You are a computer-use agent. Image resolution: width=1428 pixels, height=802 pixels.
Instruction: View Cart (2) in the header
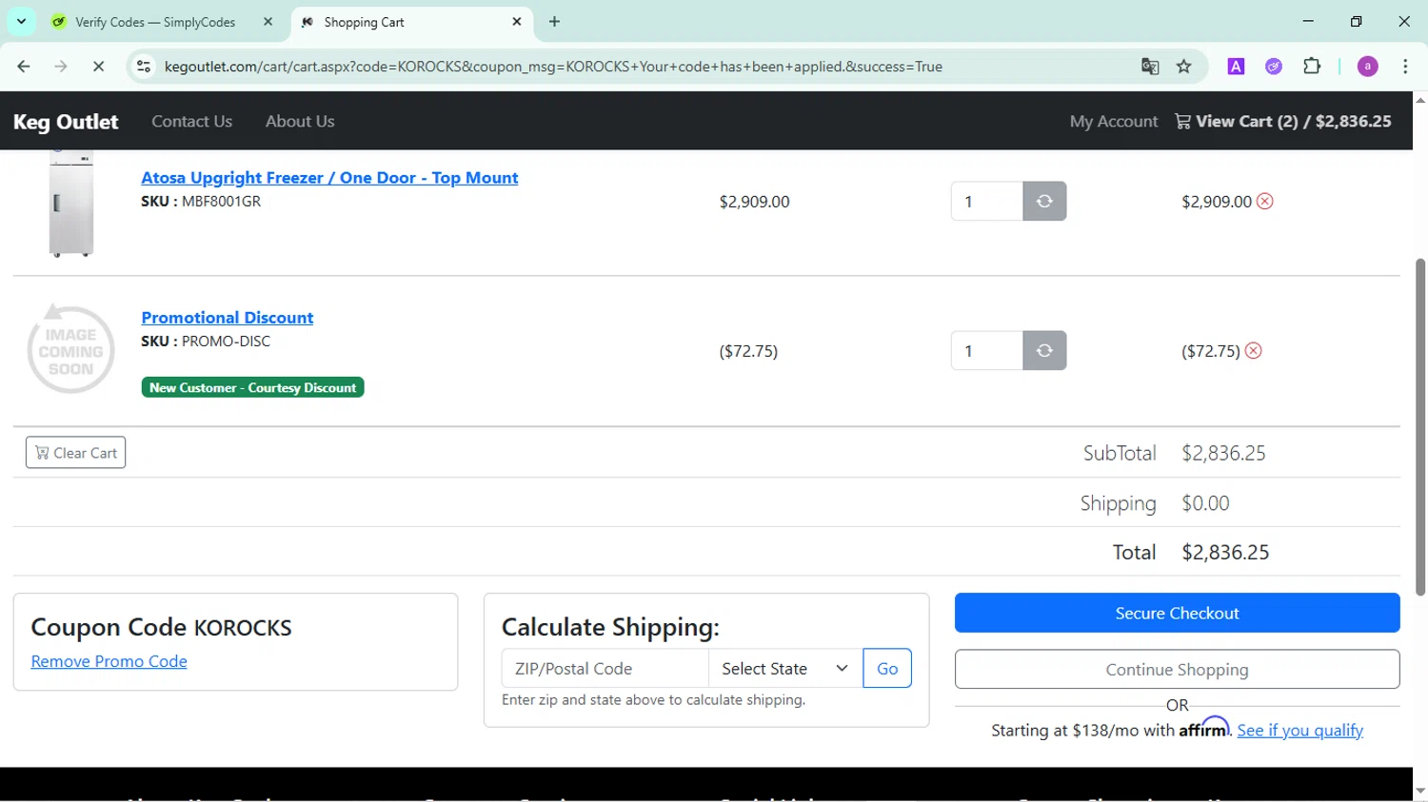tap(1283, 121)
